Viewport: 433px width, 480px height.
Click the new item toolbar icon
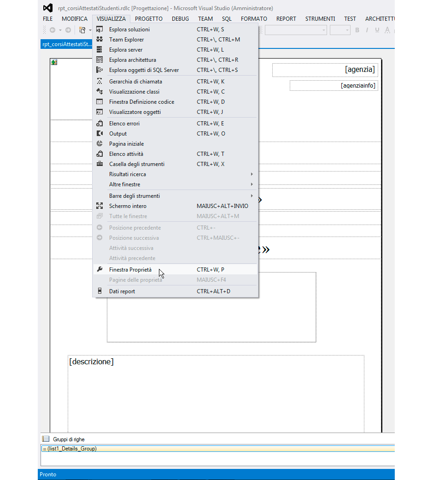pyautogui.click(x=82, y=30)
